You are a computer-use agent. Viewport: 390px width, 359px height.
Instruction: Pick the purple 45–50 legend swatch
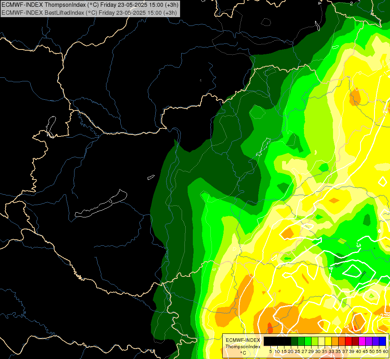369,341
